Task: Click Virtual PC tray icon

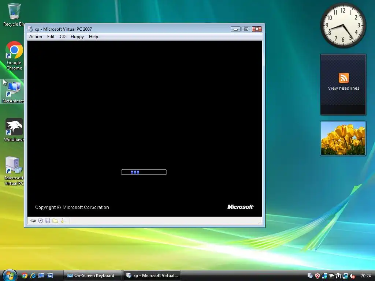Action: click(x=310, y=276)
